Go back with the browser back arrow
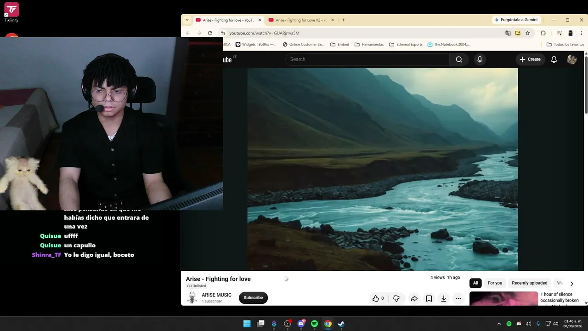 coord(188,33)
